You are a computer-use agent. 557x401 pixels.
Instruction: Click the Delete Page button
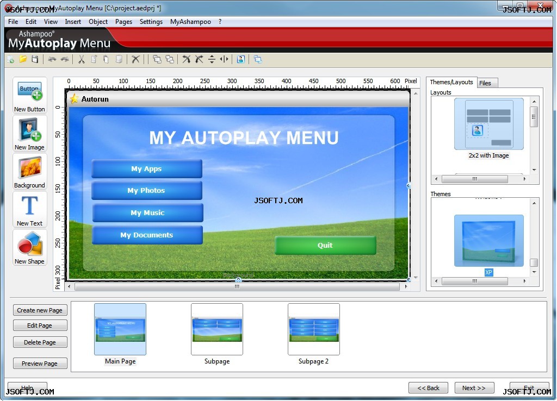click(40, 342)
